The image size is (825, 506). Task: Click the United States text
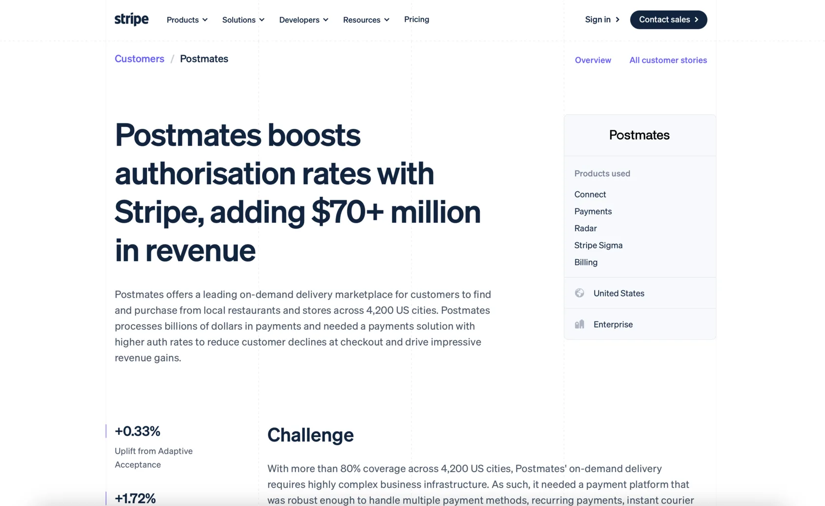click(619, 293)
